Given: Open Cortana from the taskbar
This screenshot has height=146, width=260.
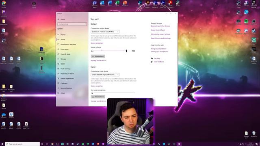Looking at the screenshot, I should click(x=42, y=144).
